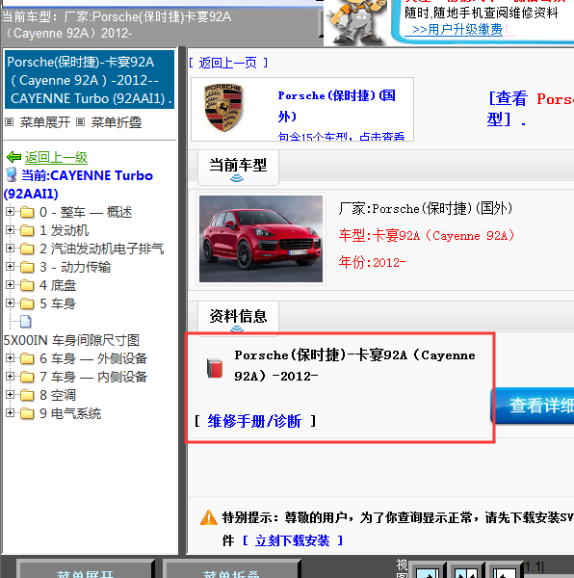Viewport: 574px width, 578px height.
Task: Click 菜单展开 text in left panel
Action: [45, 122]
